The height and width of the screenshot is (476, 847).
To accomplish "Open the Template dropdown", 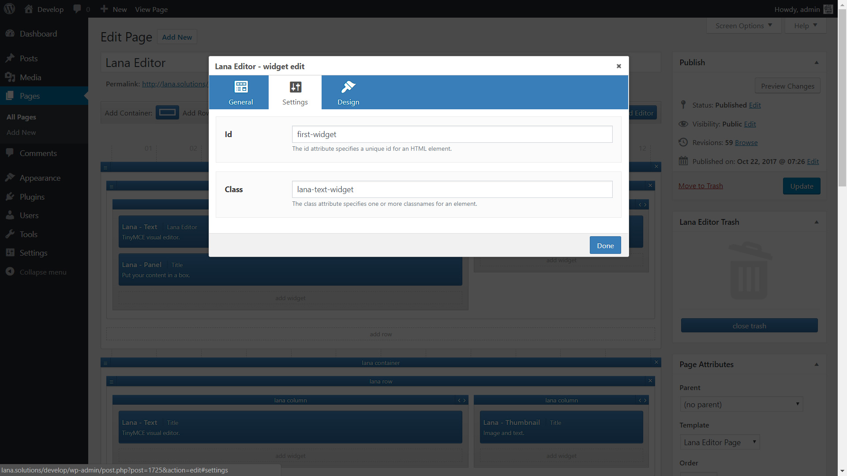I will pyautogui.click(x=720, y=442).
